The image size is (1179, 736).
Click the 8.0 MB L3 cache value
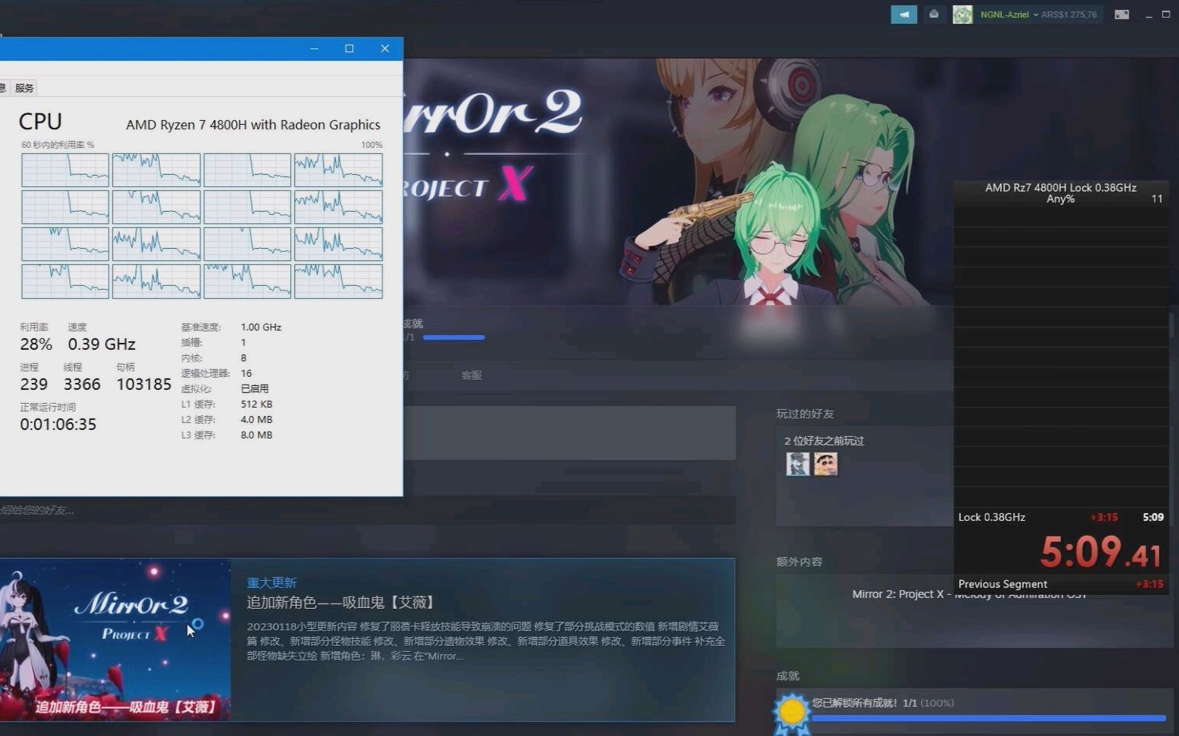pos(256,435)
